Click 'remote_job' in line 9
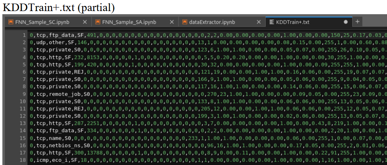The image size is (387, 165). click(x=65, y=94)
